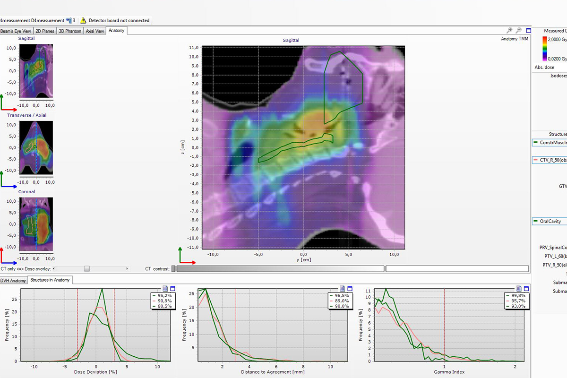Maximize the Distance to Agreement histogram
567x378 pixels.
(x=351, y=289)
